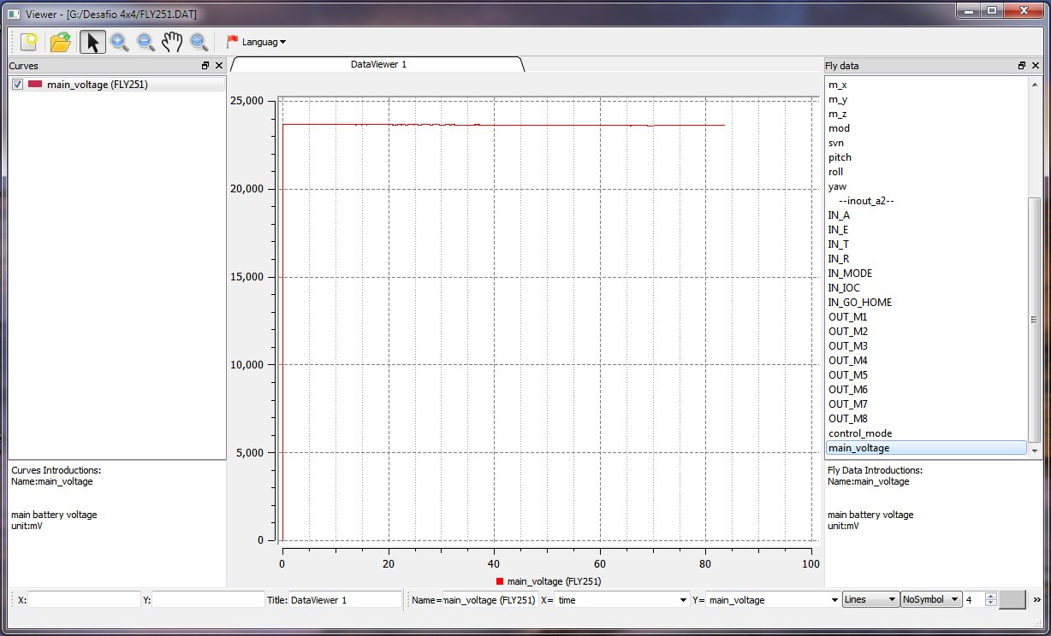Click the Title input field

pos(345,600)
